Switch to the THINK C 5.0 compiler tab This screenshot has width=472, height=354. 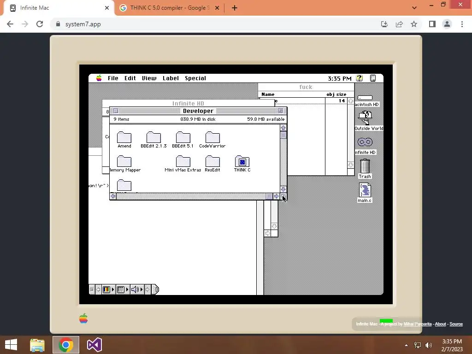coord(169,8)
